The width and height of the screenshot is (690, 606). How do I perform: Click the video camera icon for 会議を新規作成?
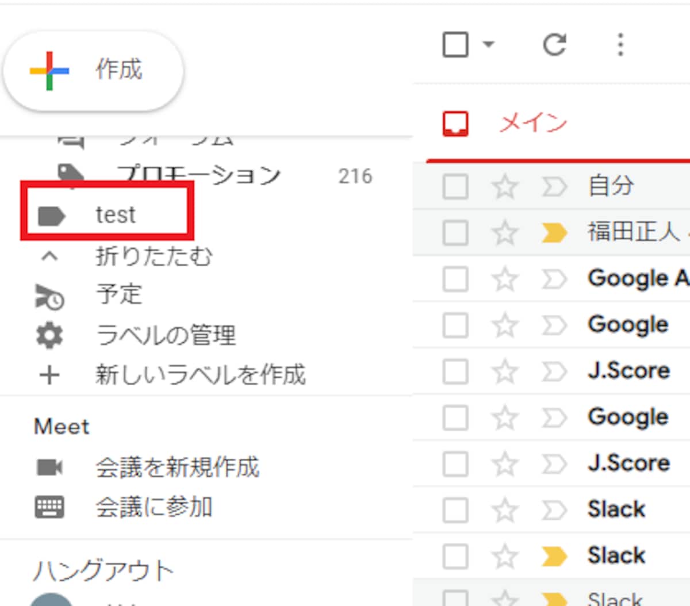(x=49, y=467)
